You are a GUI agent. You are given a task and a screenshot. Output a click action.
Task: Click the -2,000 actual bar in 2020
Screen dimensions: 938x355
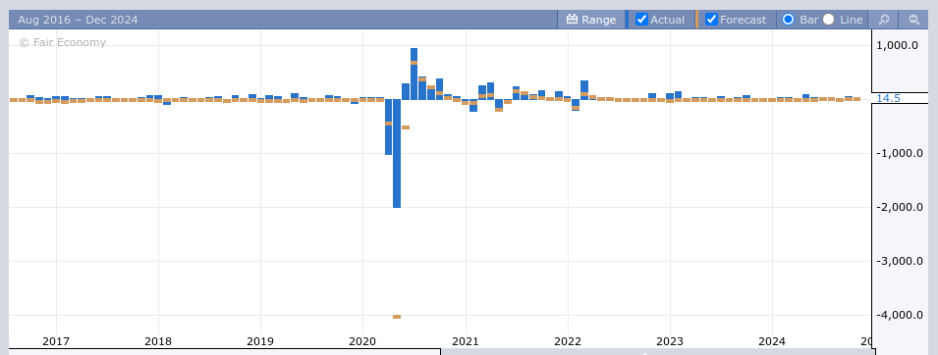point(397,153)
